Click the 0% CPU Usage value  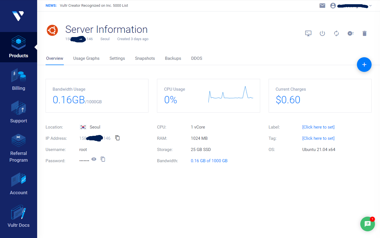point(170,100)
